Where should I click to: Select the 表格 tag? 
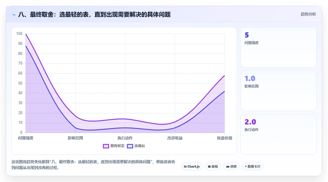[x=213, y=166]
